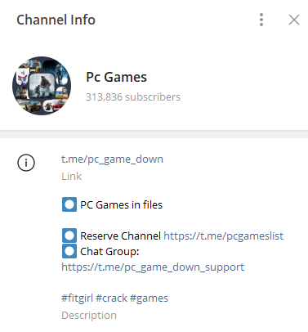Click the Pc Games channel avatar

42,86
